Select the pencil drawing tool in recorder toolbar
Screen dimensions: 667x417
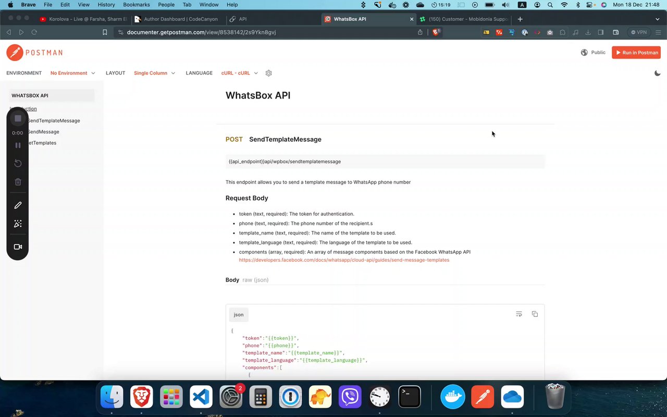click(x=18, y=205)
